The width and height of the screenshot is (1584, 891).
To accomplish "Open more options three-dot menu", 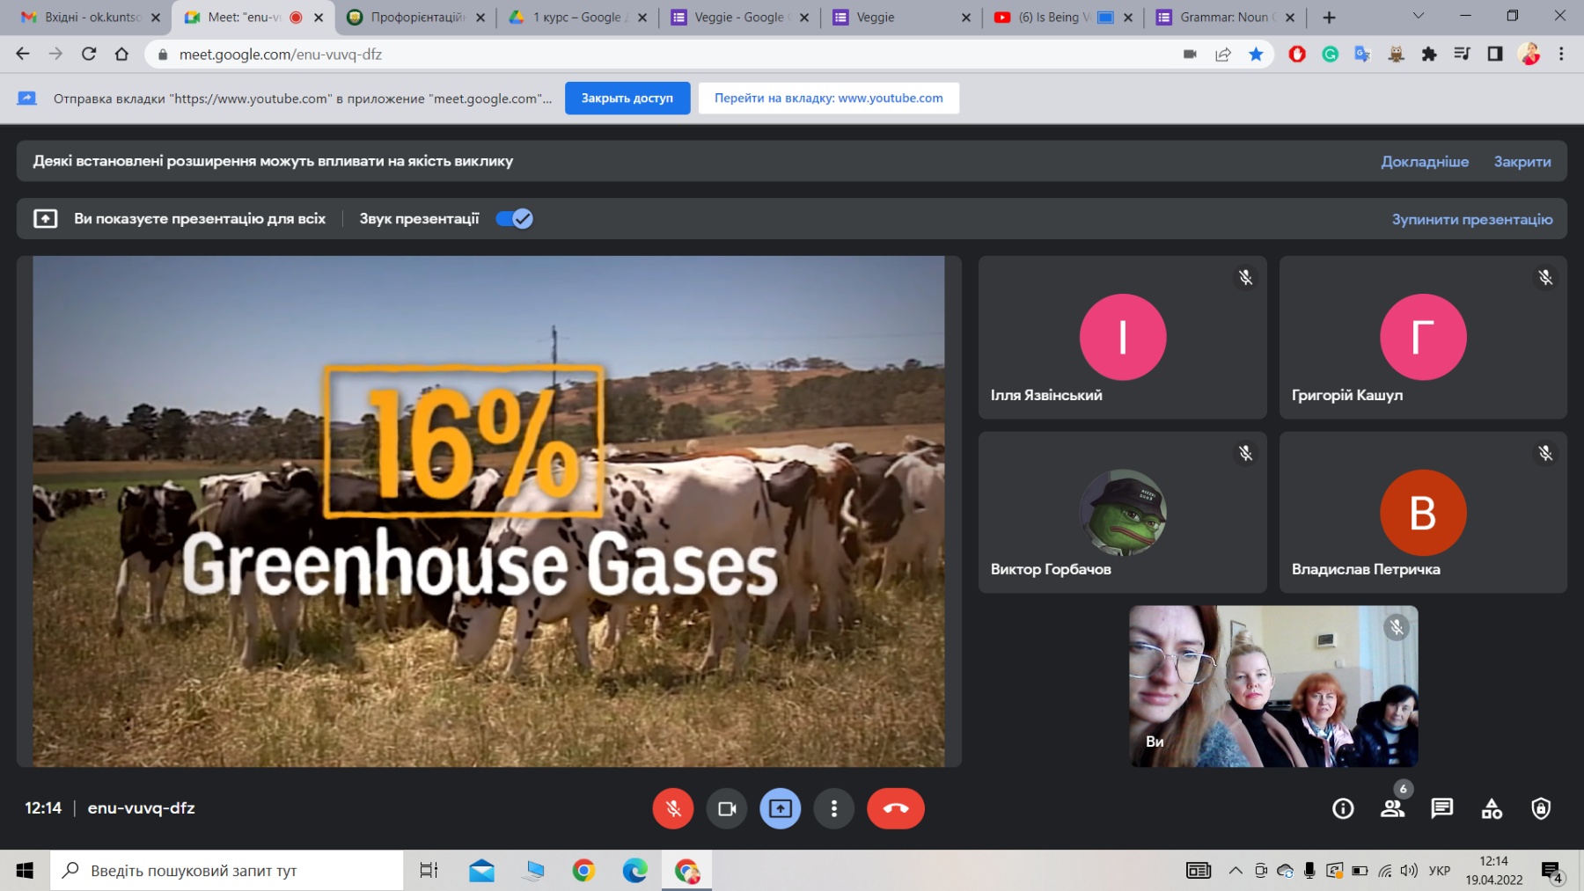I will pyautogui.click(x=833, y=808).
